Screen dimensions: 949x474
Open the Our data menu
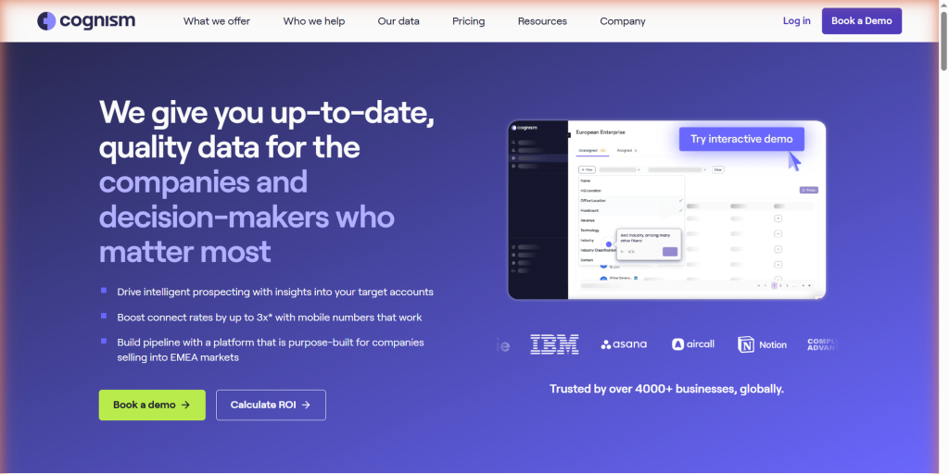(399, 21)
